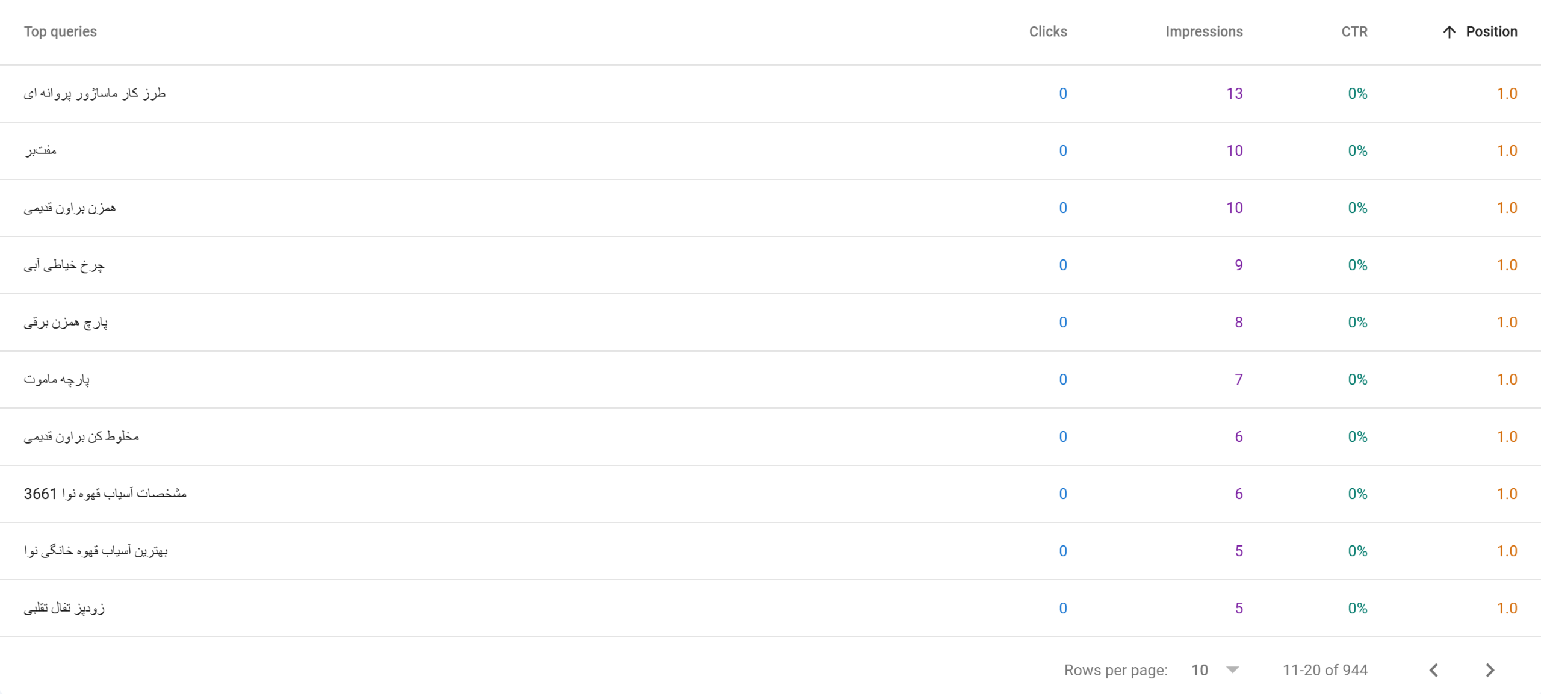
Task: Click the 13 impressions value
Action: click(x=1234, y=93)
